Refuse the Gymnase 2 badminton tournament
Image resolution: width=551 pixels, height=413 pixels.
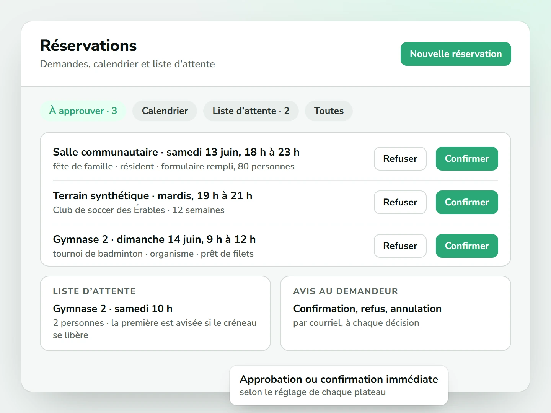click(400, 246)
